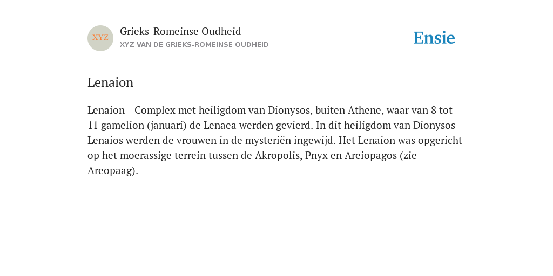This screenshot has height=276, width=553.
Task: Click the word Areiopagos in the paragraph
Action: (x=370, y=156)
